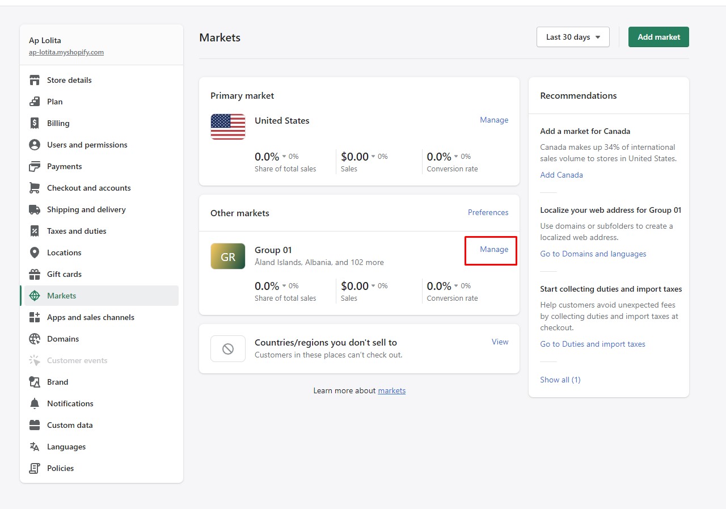Open Other markets Preferences
Screen dimensions: 726x509
click(488, 212)
